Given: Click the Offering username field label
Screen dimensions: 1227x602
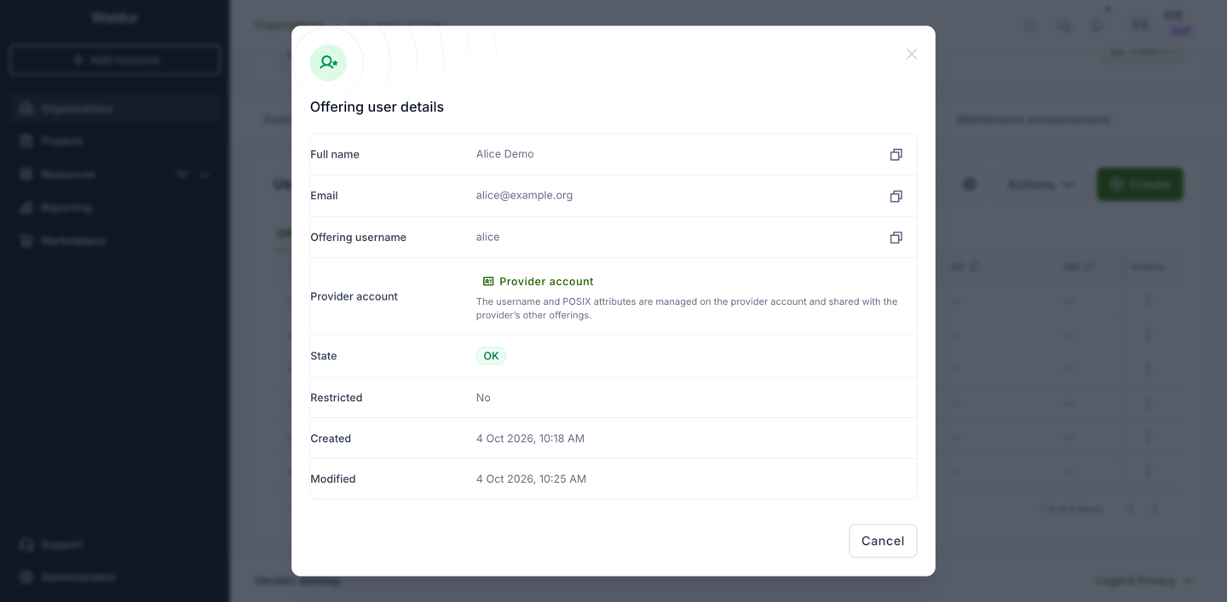Looking at the screenshot, I should point(358,238).
